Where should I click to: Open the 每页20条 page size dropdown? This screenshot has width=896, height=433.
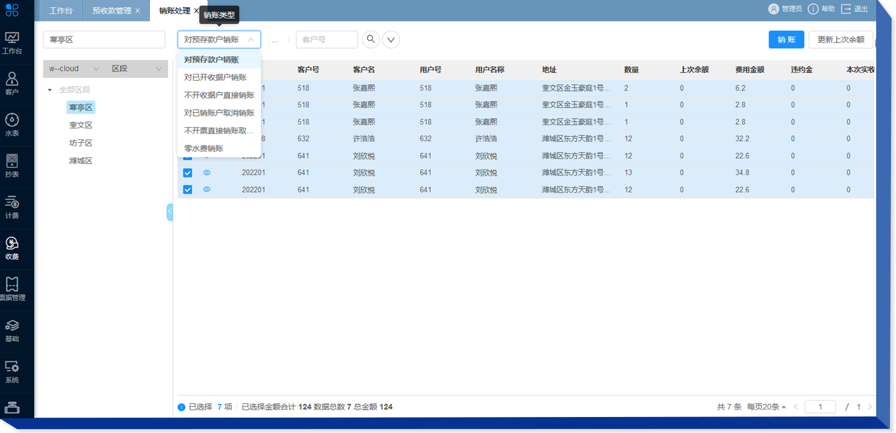(x=766, y=407)
